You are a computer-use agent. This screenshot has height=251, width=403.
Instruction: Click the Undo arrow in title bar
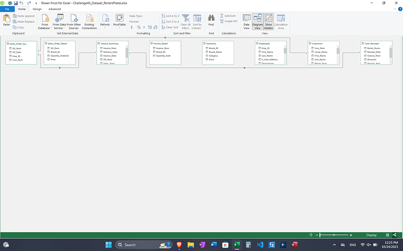22,3
